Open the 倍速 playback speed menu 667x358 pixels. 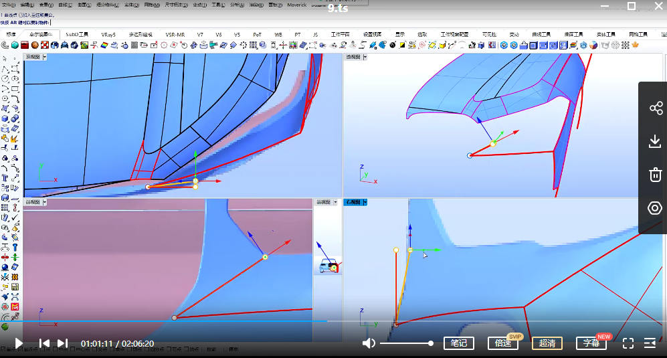502,343
